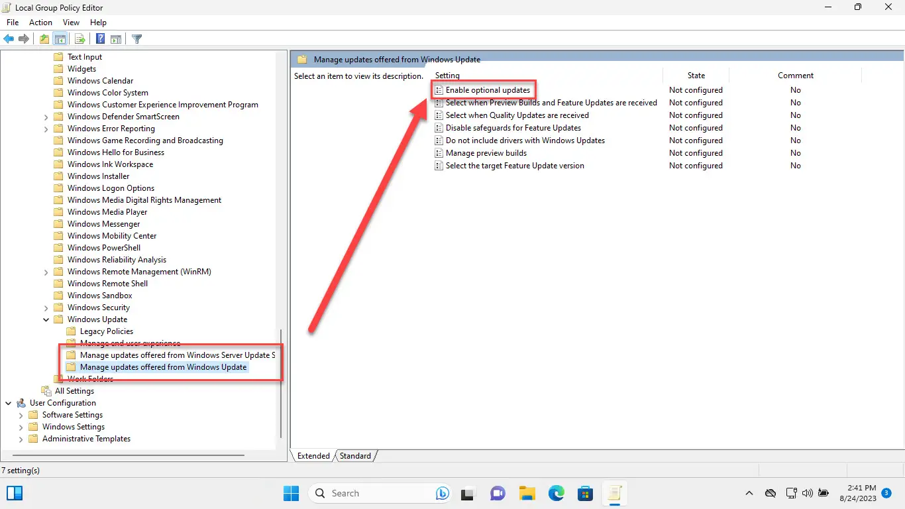905x509 pixels.
Task: Toggle the Show/Hide Action Pane icon
Action: [x=116, y=39]
